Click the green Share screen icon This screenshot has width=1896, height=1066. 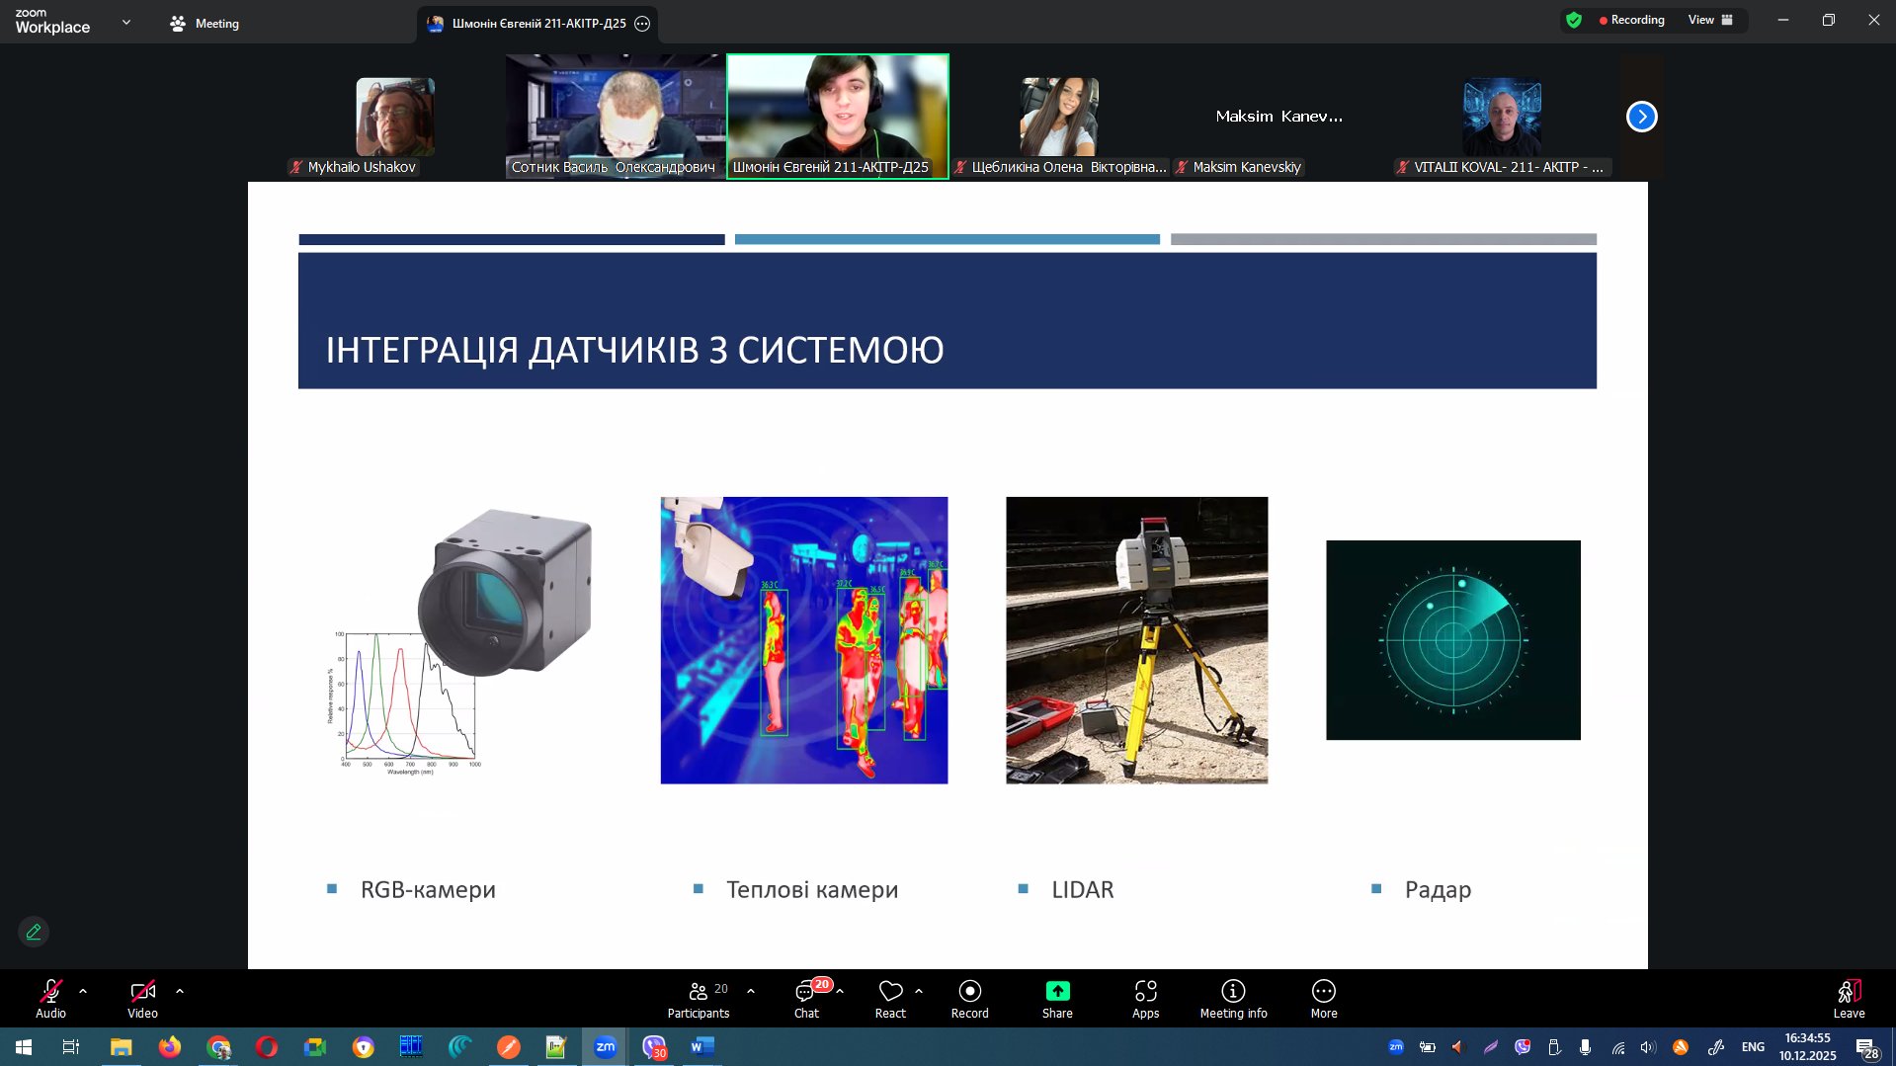click(1057, 991)
